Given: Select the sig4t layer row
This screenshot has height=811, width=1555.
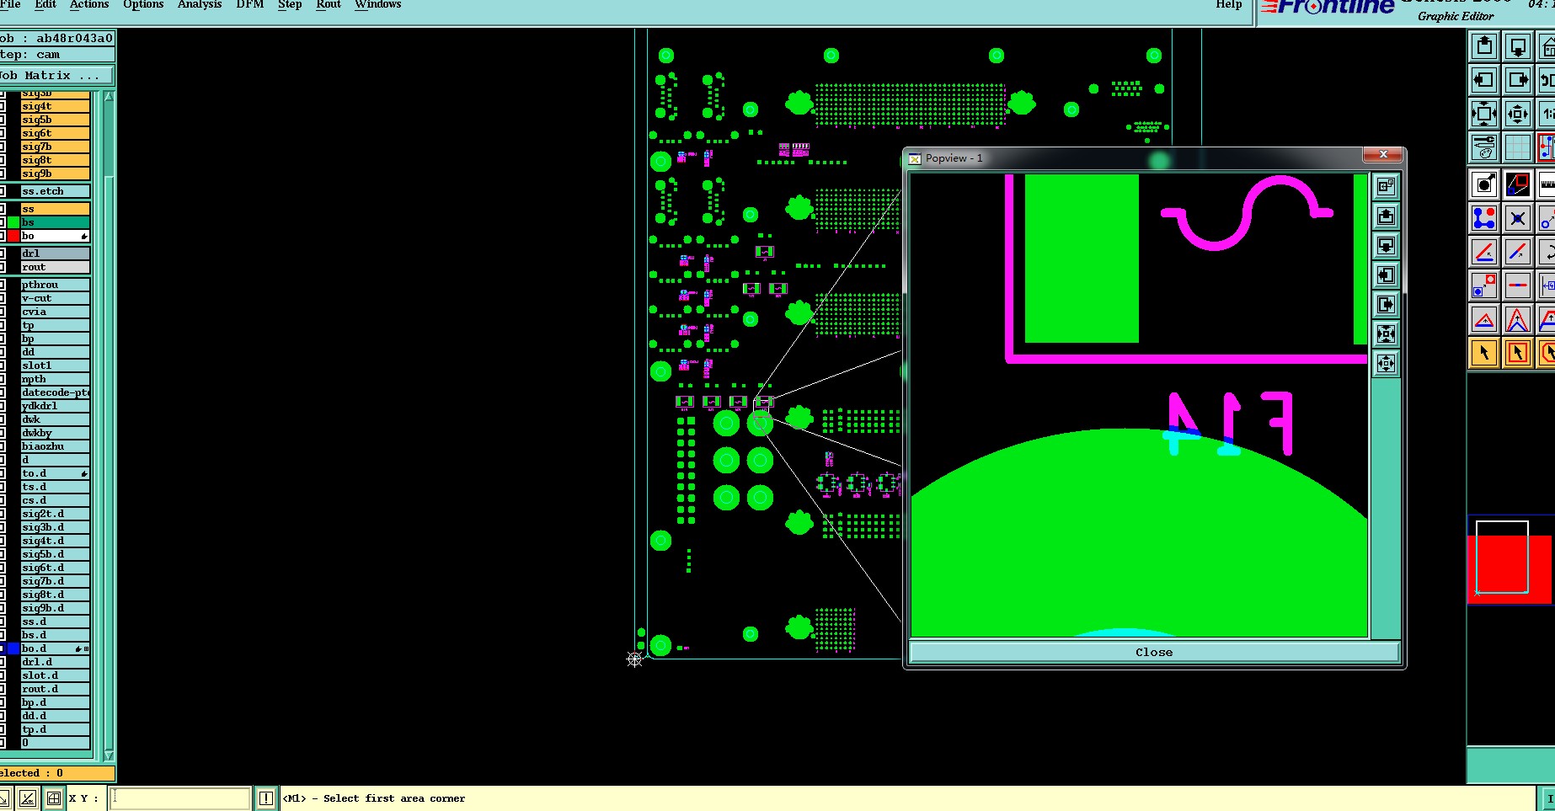Looking at the screenshot, I should pyautogui.click(x=56, y=106).
